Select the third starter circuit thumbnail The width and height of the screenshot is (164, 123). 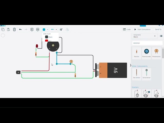(x=156, y=94)
